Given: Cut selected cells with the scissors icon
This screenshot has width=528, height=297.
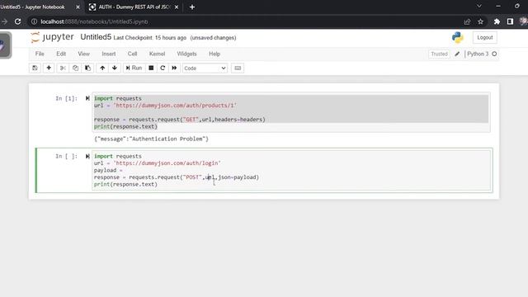Looking at the screenshot, I should 63,68.
